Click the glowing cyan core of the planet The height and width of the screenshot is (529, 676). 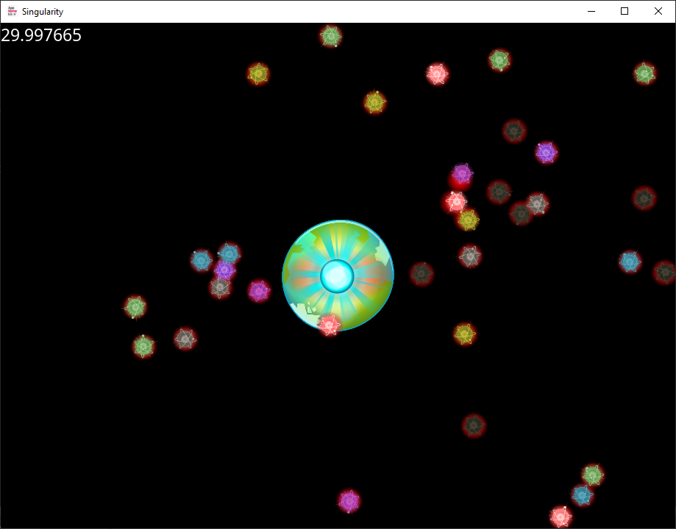337,276
